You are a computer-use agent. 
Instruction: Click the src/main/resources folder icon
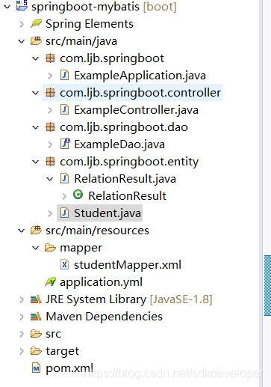(x=36, y=231)
